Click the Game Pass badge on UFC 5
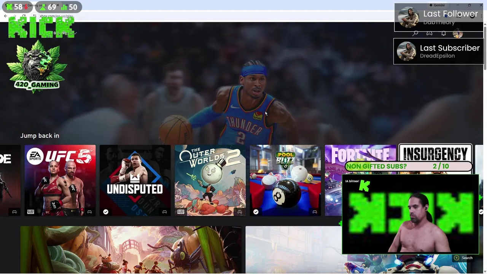Screen dimensions: 487x274 coord(31,212)
